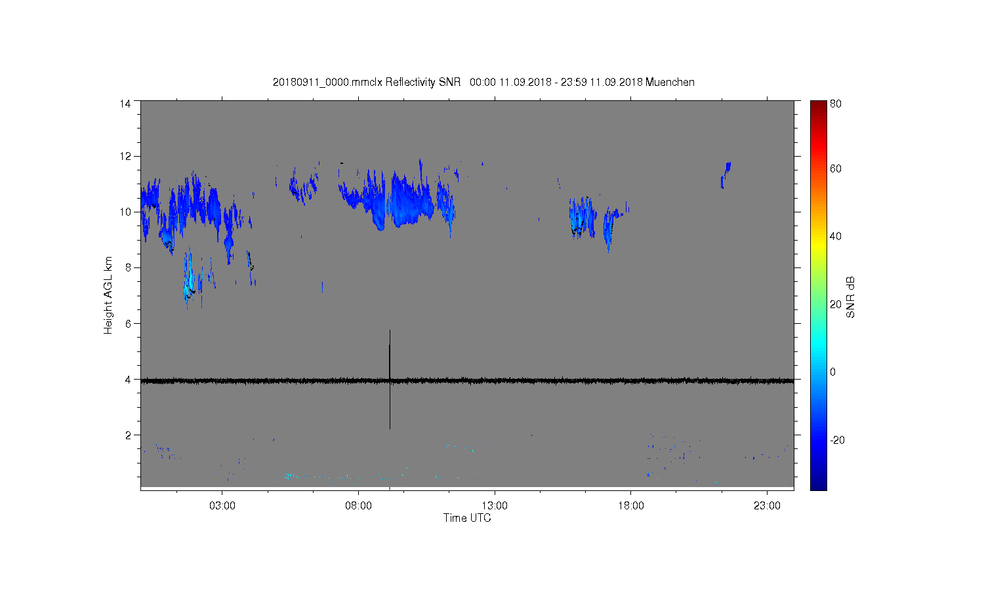Click the 13:00 time tick label
Viewport: 984px width, 590px height.
[495, 506]
